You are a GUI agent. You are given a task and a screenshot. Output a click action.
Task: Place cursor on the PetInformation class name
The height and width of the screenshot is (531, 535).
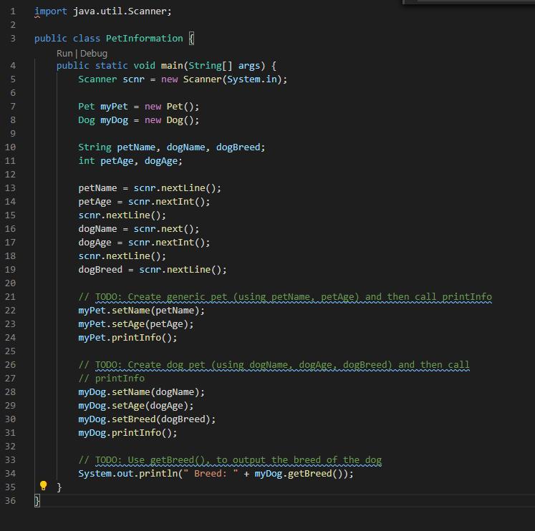tap(144, 39)
